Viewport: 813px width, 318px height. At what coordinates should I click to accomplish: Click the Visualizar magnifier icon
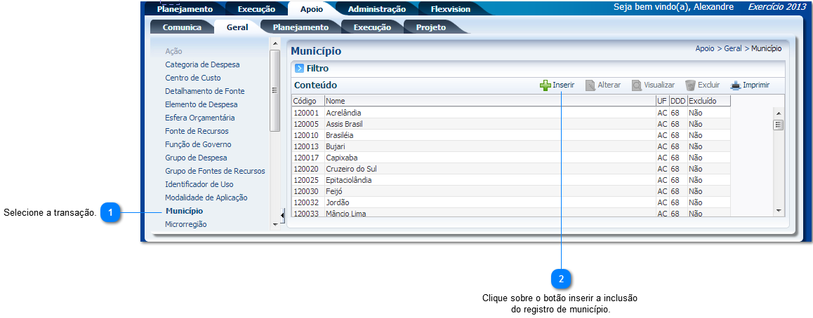(636, 85)
